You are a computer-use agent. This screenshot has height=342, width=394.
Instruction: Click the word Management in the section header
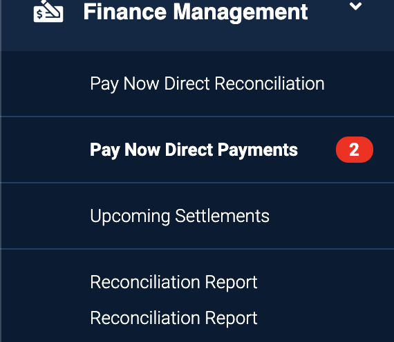pyautogui.click(x=241, y=12)
